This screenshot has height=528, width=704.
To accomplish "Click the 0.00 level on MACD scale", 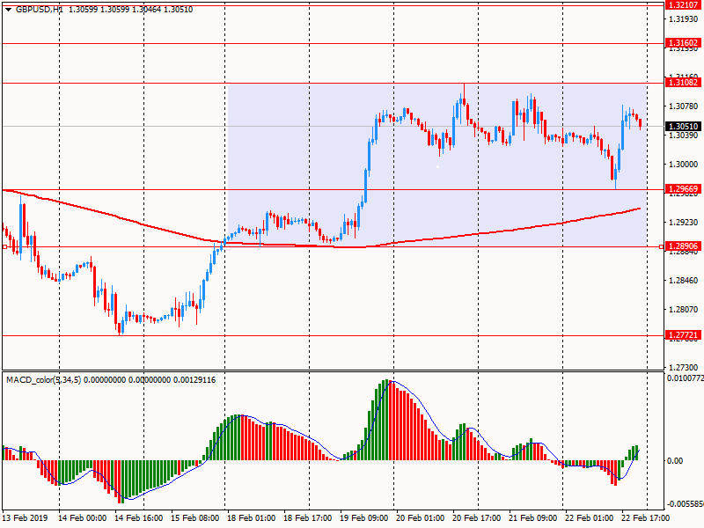I will pyautogui.click(x=674, y=460).
